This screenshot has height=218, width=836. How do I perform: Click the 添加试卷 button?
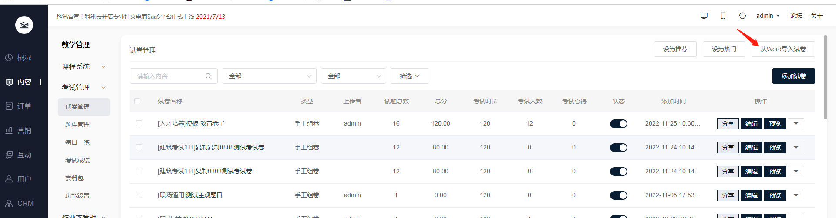(x=793, y=76)
